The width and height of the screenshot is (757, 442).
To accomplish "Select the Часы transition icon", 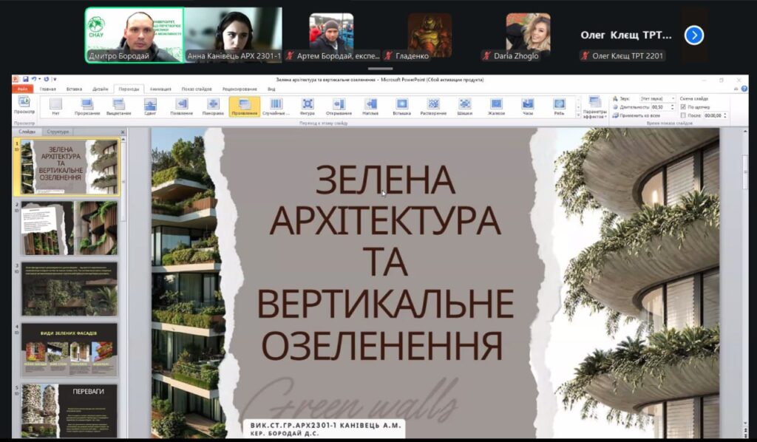I will click(527, 106).
